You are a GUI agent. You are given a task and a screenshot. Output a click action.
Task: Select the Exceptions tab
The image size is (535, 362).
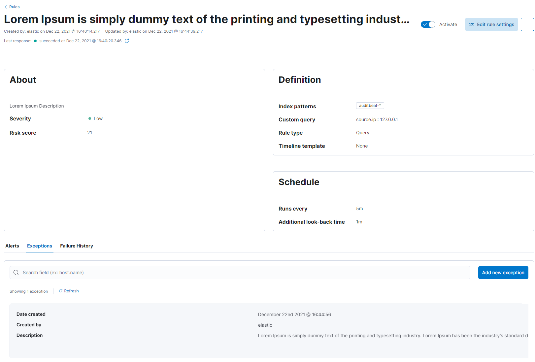coord(40,246)
